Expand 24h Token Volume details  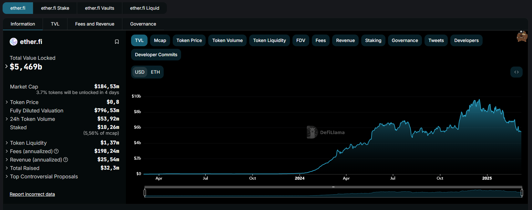pyautogui.click(x=7, y=119)
